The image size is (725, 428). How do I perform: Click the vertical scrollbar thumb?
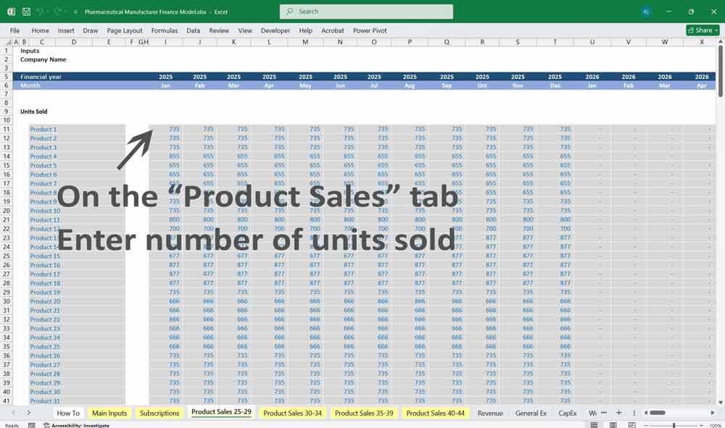tap(721, 72)
